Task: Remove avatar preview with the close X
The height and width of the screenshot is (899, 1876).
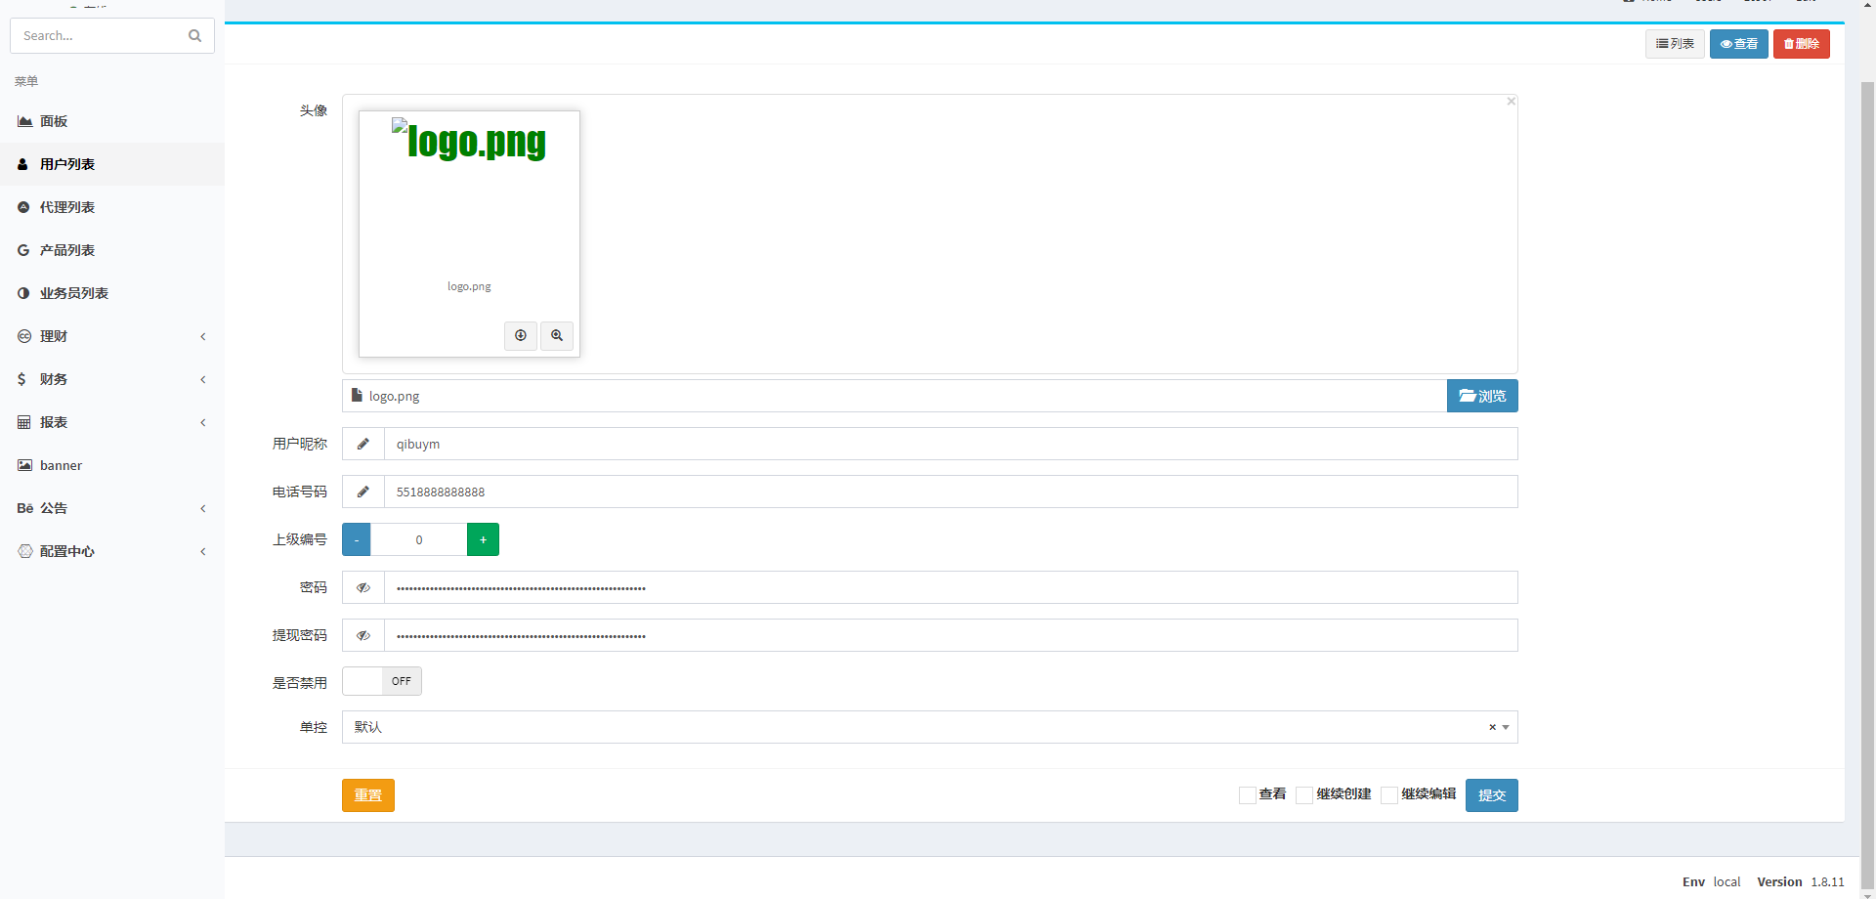Action: pyautogui.click(x=1511, y=102)
